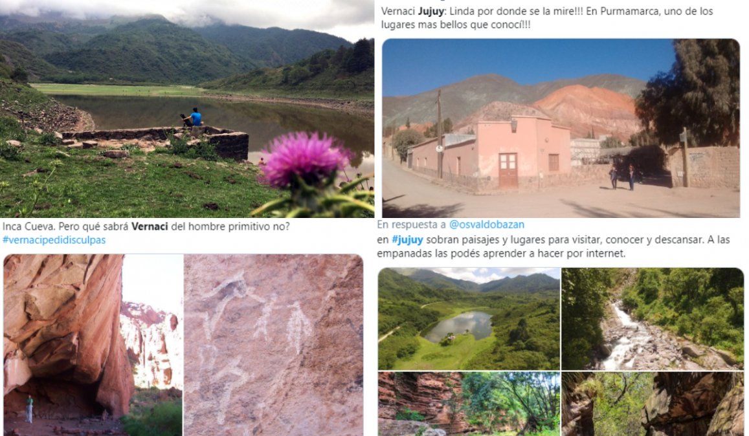Screen dimensions: 749x436
Task: Open the #vernacipedidisculpas hashtag link
Action: 54,240
